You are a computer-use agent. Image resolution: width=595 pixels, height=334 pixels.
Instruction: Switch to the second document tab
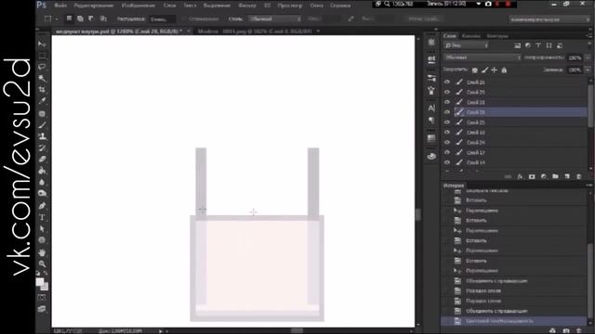(255, 31)
